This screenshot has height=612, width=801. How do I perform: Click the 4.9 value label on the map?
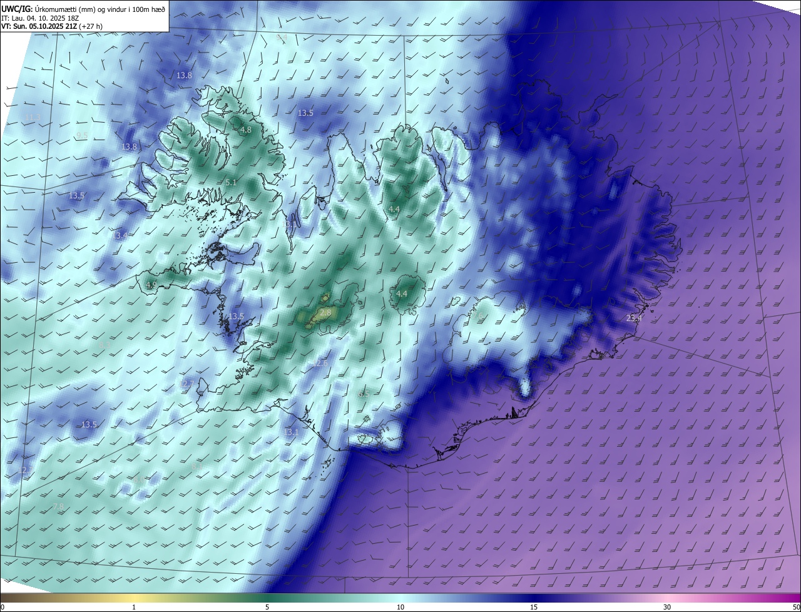151,285
